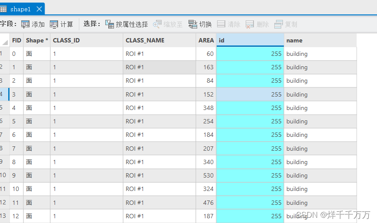The width and height of the screenshot is (377, 223).
Task: Click FID cell with value 8
Action: click(x=16, y=162)
